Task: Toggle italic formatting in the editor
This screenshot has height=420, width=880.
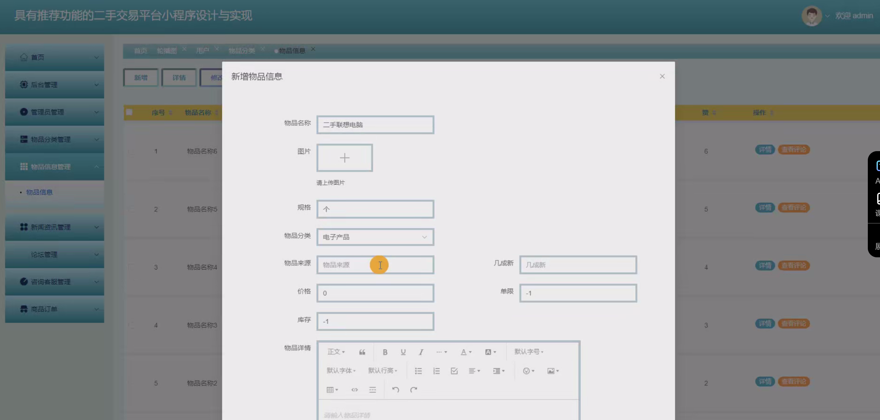Action: (421, 352)
